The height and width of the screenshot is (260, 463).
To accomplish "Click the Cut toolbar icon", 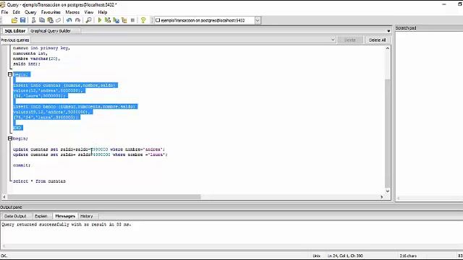I will 33,20.
